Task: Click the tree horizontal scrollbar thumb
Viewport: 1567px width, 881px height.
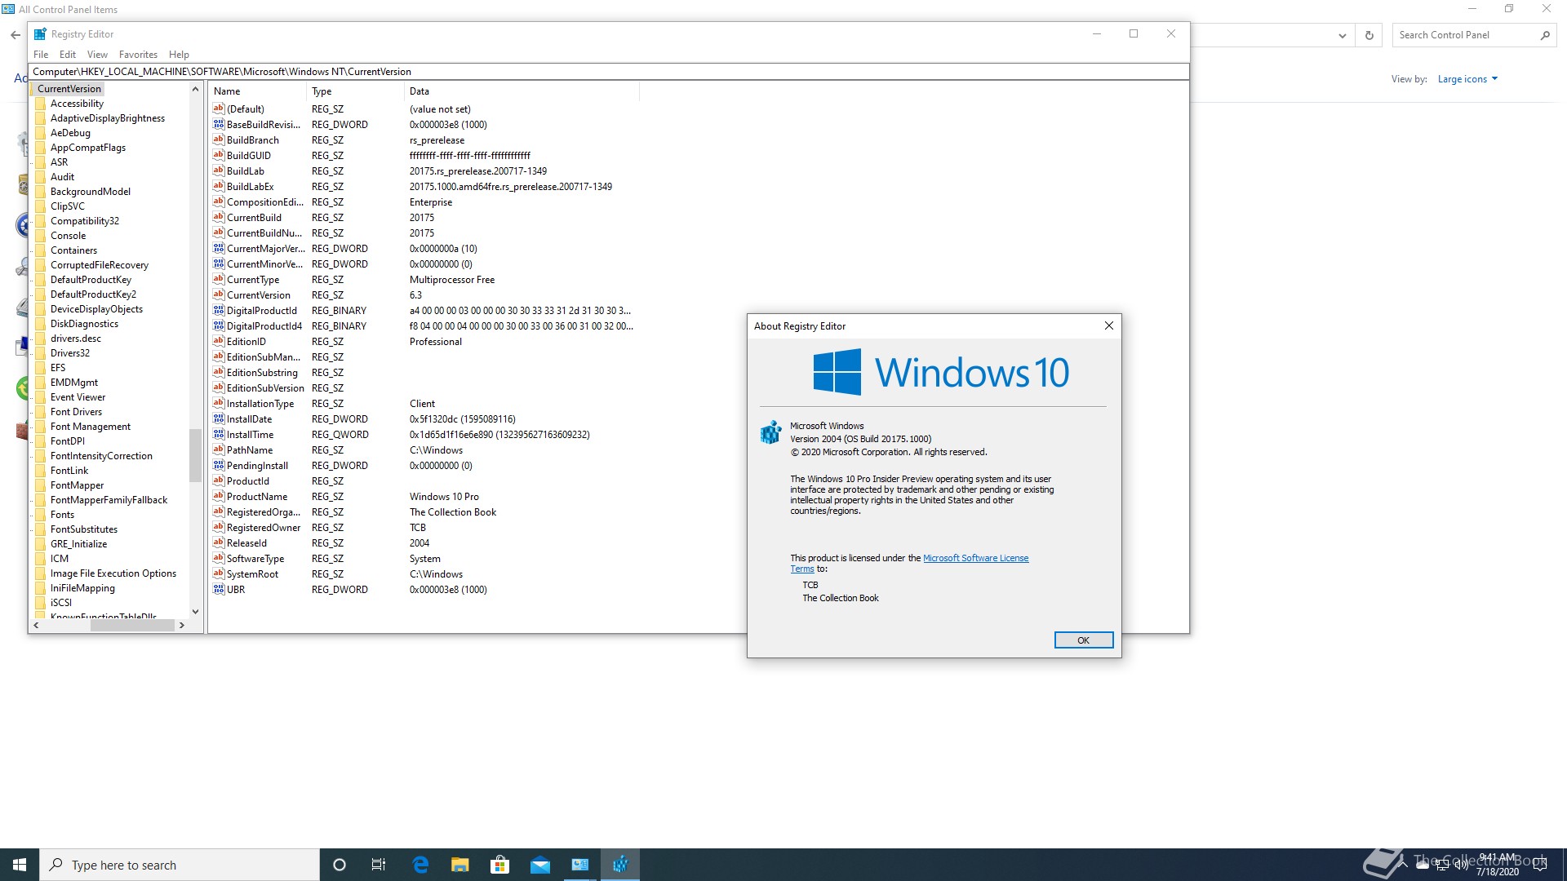Action: click(132, 626)
